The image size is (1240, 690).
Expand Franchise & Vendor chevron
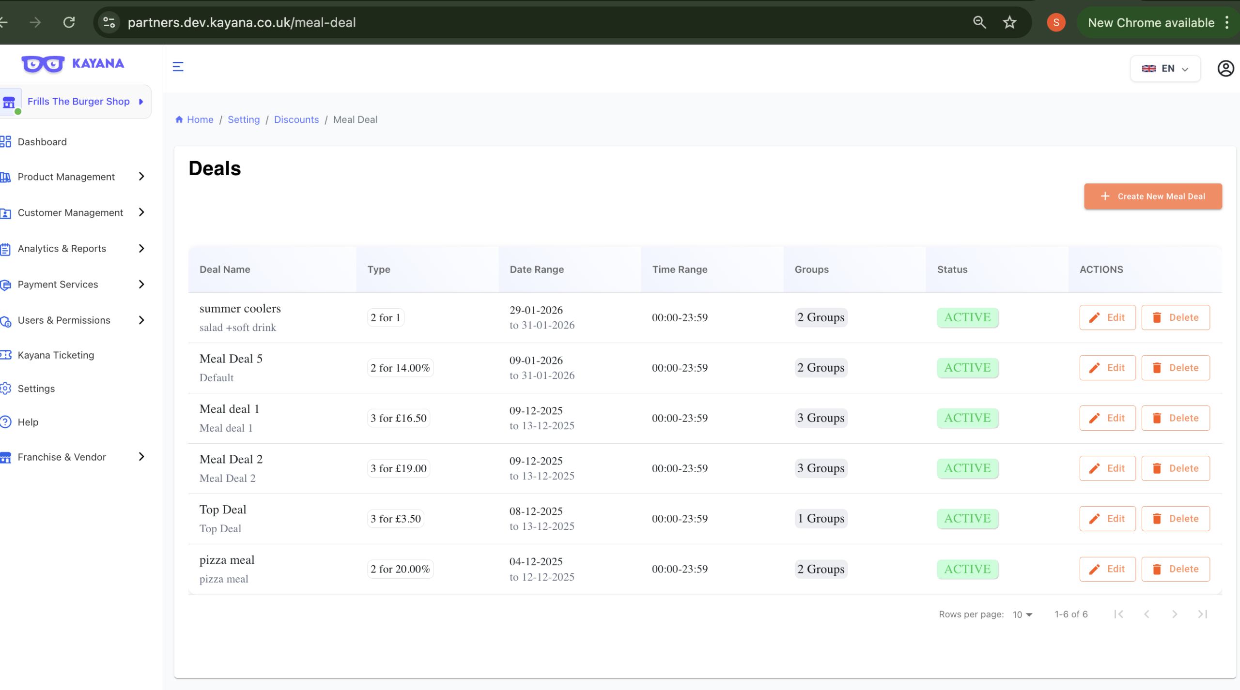141,457
